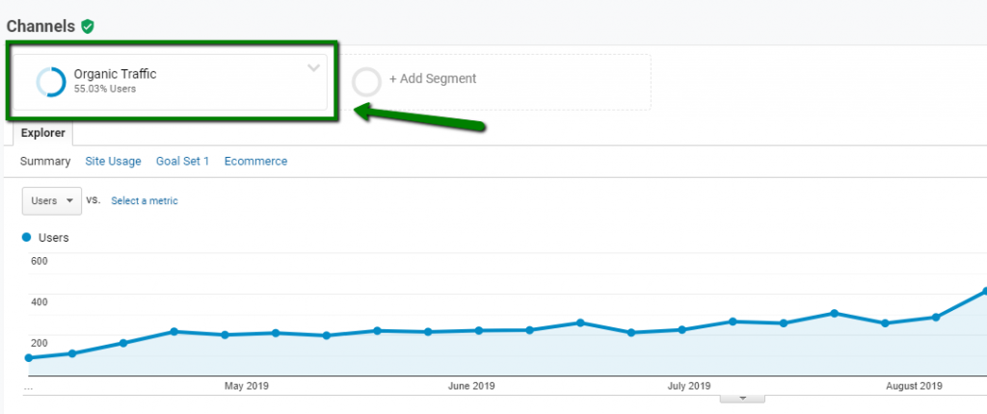This screenshot has height=414, width=987.
Task: Switch to the Explorer tab
Action: point(43,134)
